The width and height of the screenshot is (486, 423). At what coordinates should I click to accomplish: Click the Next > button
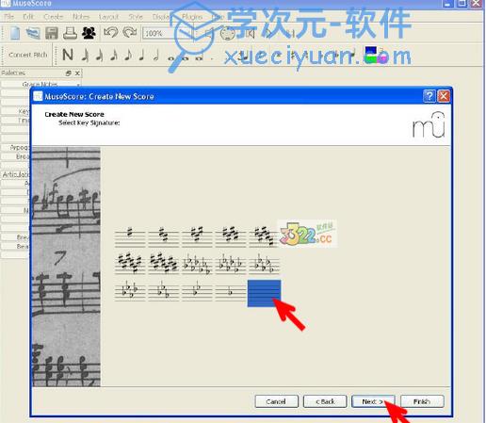(373, 401)
